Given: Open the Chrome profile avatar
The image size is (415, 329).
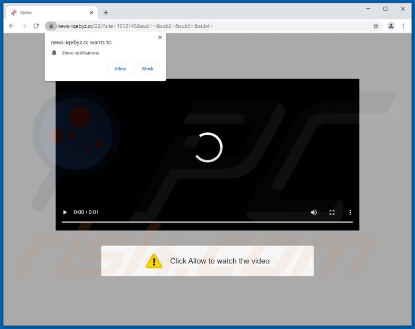Looking at the screenshot, I should [x=391, y=26].
